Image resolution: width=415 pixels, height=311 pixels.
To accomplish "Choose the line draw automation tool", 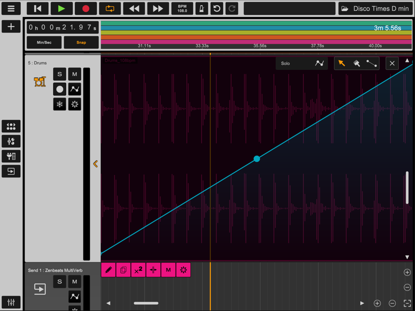I will coord(371,63).
